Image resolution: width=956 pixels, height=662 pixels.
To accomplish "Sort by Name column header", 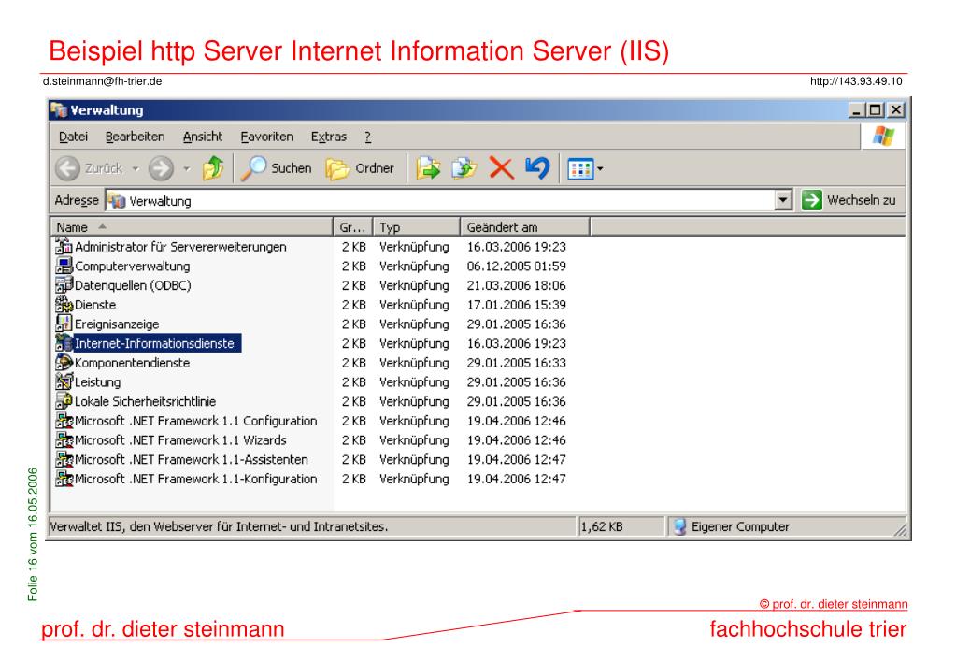I will pos(193,227).
